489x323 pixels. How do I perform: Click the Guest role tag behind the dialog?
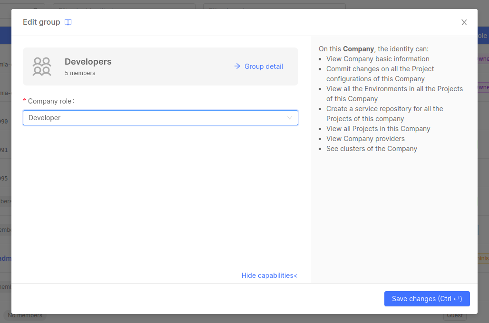454,316
